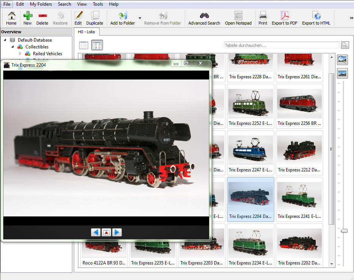The height and width of the screenshot is (280, 354).
Task: Show next image in Trix Express 2204 viewer
Action: 117,232
